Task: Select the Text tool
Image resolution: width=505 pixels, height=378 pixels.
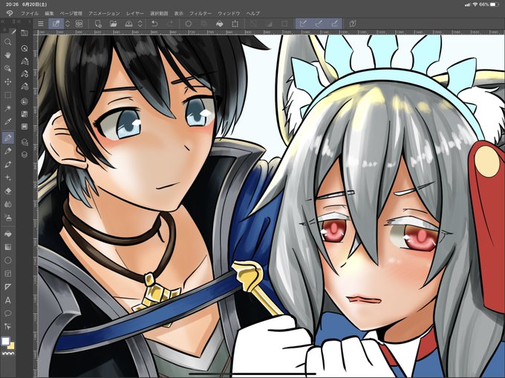Action: [x=8, y=300]
